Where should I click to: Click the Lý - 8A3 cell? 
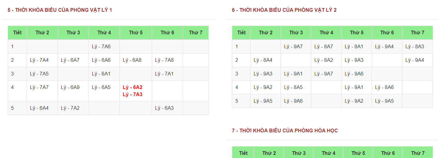pyautogui.click(x=415, y=47)
